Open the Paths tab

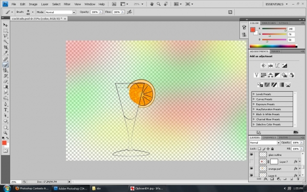tap(283, 138)
